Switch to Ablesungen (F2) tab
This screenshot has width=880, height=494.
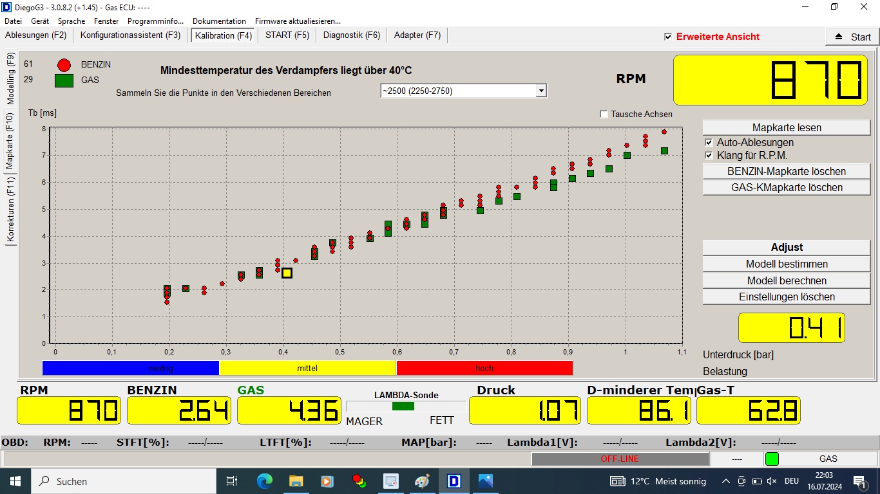tap(36, 35)
